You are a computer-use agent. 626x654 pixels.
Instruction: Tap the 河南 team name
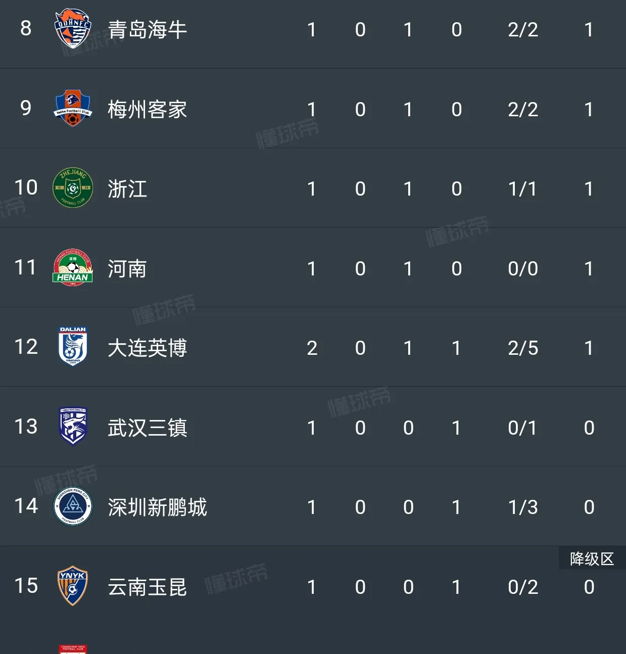pyautogui.click(x=127, y=268)
